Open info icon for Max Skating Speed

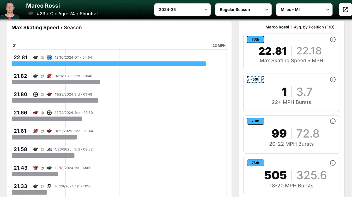click(x=333, y=39)
